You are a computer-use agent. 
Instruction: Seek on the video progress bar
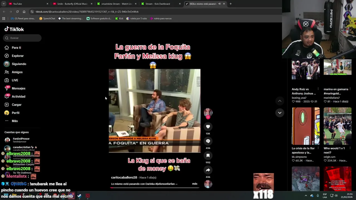click(x=155, y=187)
